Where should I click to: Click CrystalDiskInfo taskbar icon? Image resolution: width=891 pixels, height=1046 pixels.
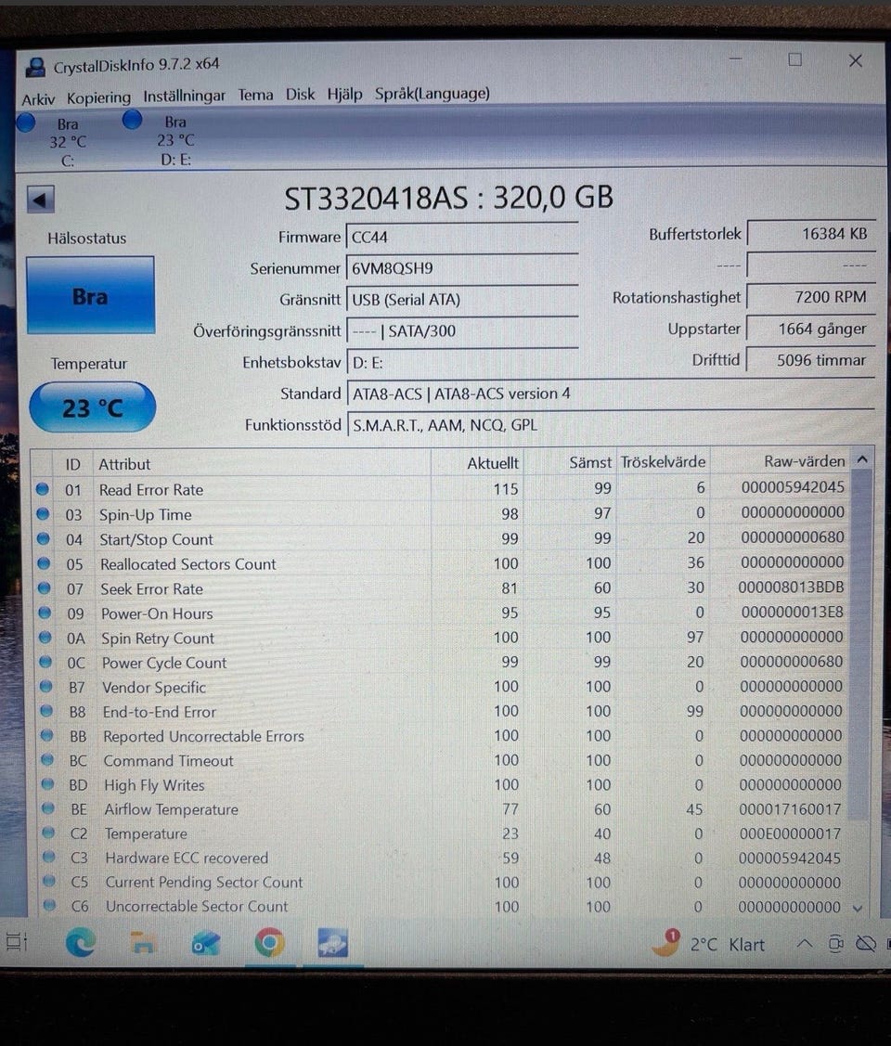coord(333,943)
